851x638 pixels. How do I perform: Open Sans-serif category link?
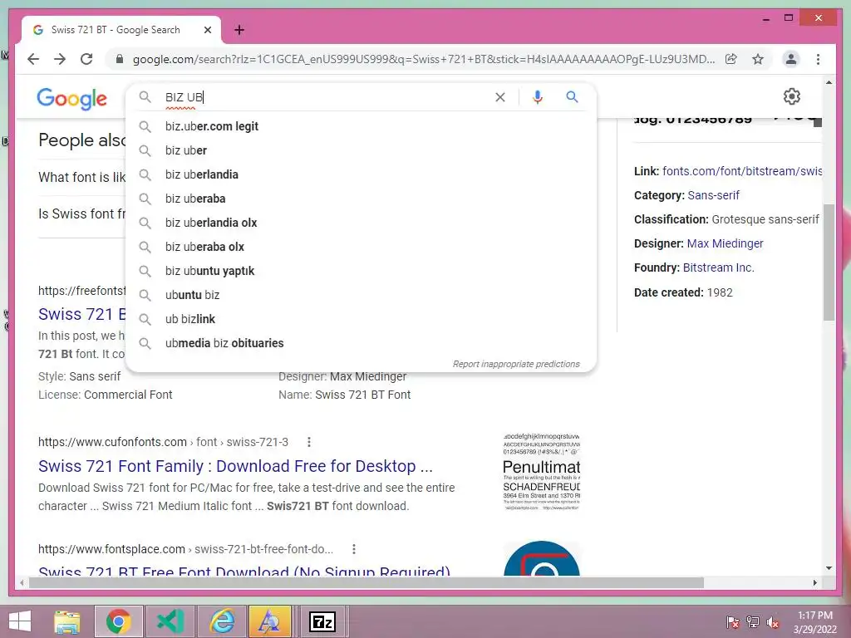(713, 195)
